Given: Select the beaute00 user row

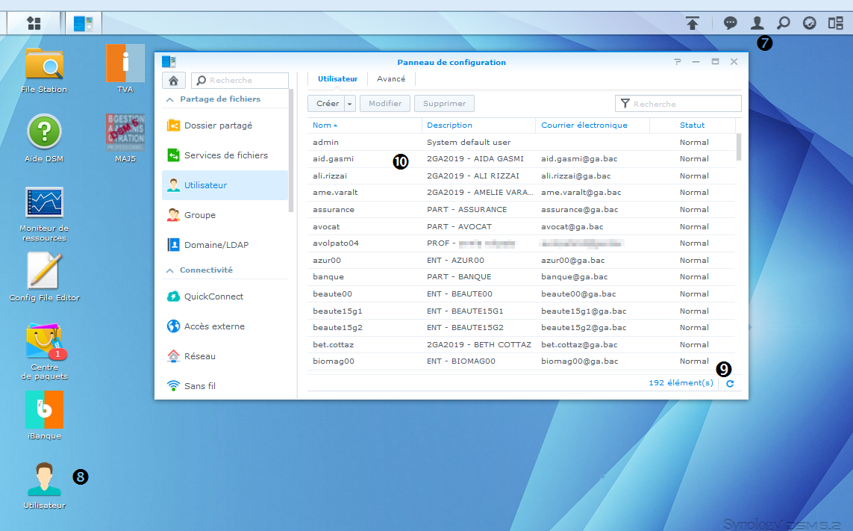Looking at the screenshot, I should click(x=521, y=294).
